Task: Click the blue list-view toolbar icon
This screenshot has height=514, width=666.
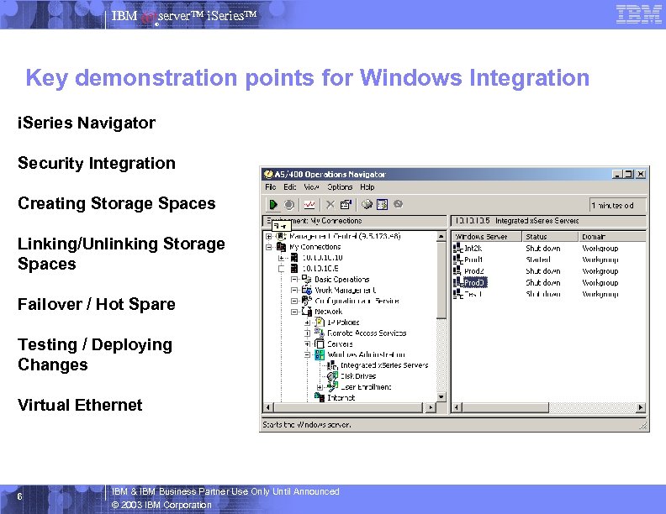Action: point(383,205)
